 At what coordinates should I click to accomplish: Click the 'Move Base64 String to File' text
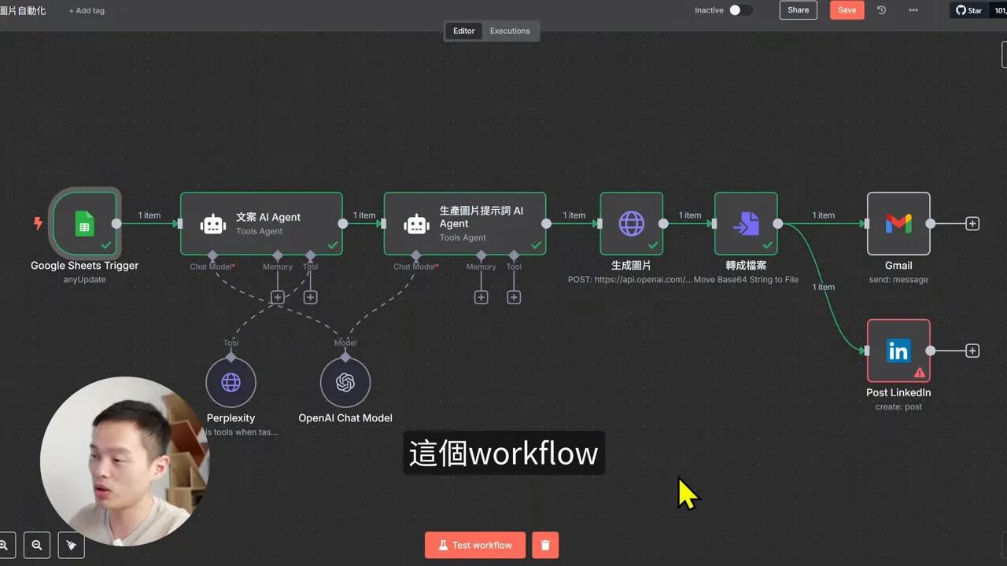tap(746, 280)
